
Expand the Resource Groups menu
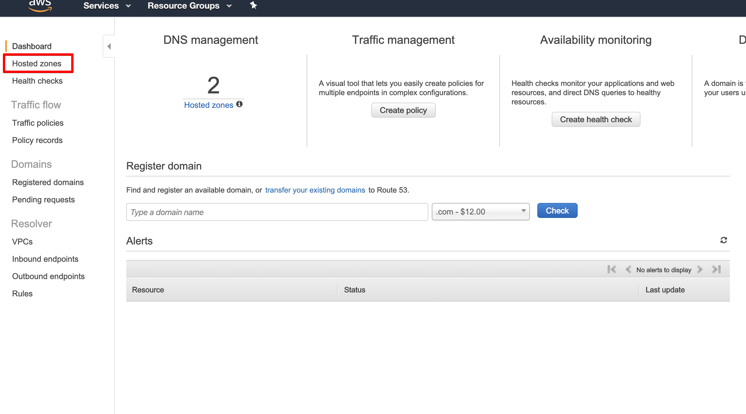pyautogui.click(x=189, y=6)
